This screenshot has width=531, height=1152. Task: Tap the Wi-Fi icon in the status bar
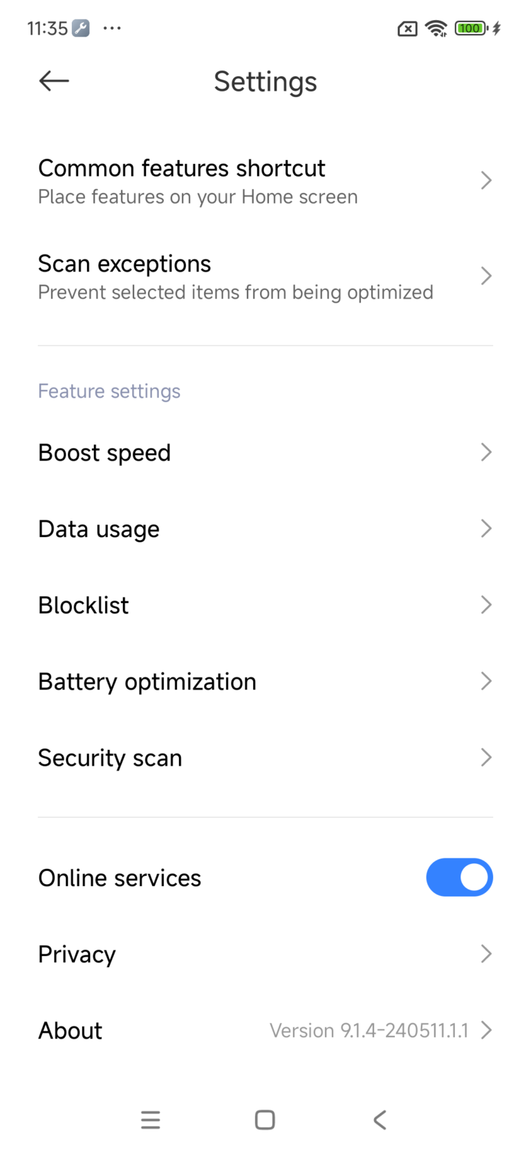click(437, 28)
